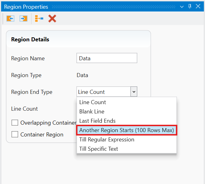The height and width of the screenshot is (184, 205).
Task: Pick Another Region Starts (100 Rows Max)
Action: point(126,130)
